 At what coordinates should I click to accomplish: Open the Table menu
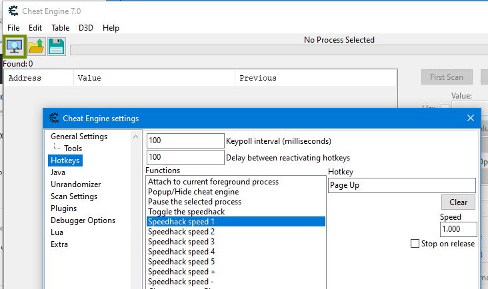[61, 28]
